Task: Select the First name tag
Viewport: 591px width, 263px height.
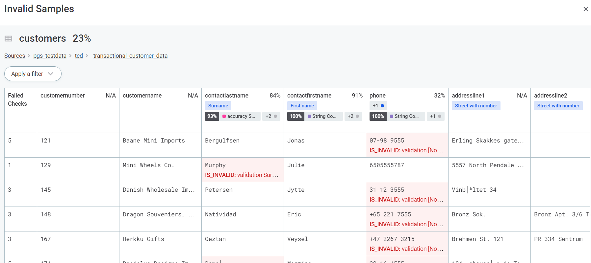Action: tap(302, 106)
